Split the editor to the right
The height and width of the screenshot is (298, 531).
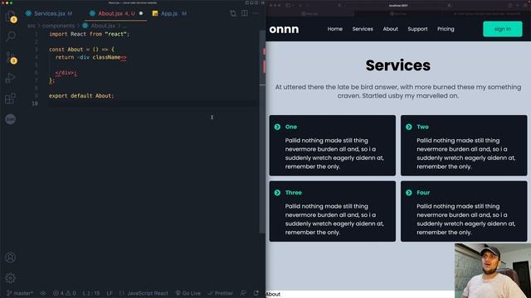(x=245, y=13)
